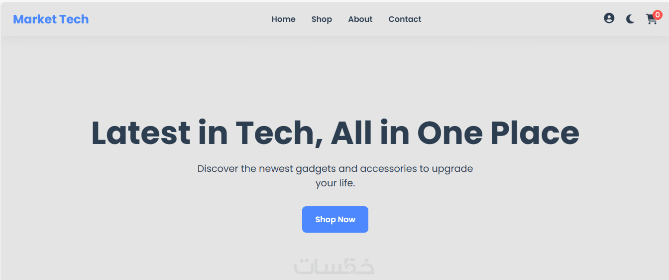
Task: Click the "your life." subtitle line
Action: [x=335, y=183]
